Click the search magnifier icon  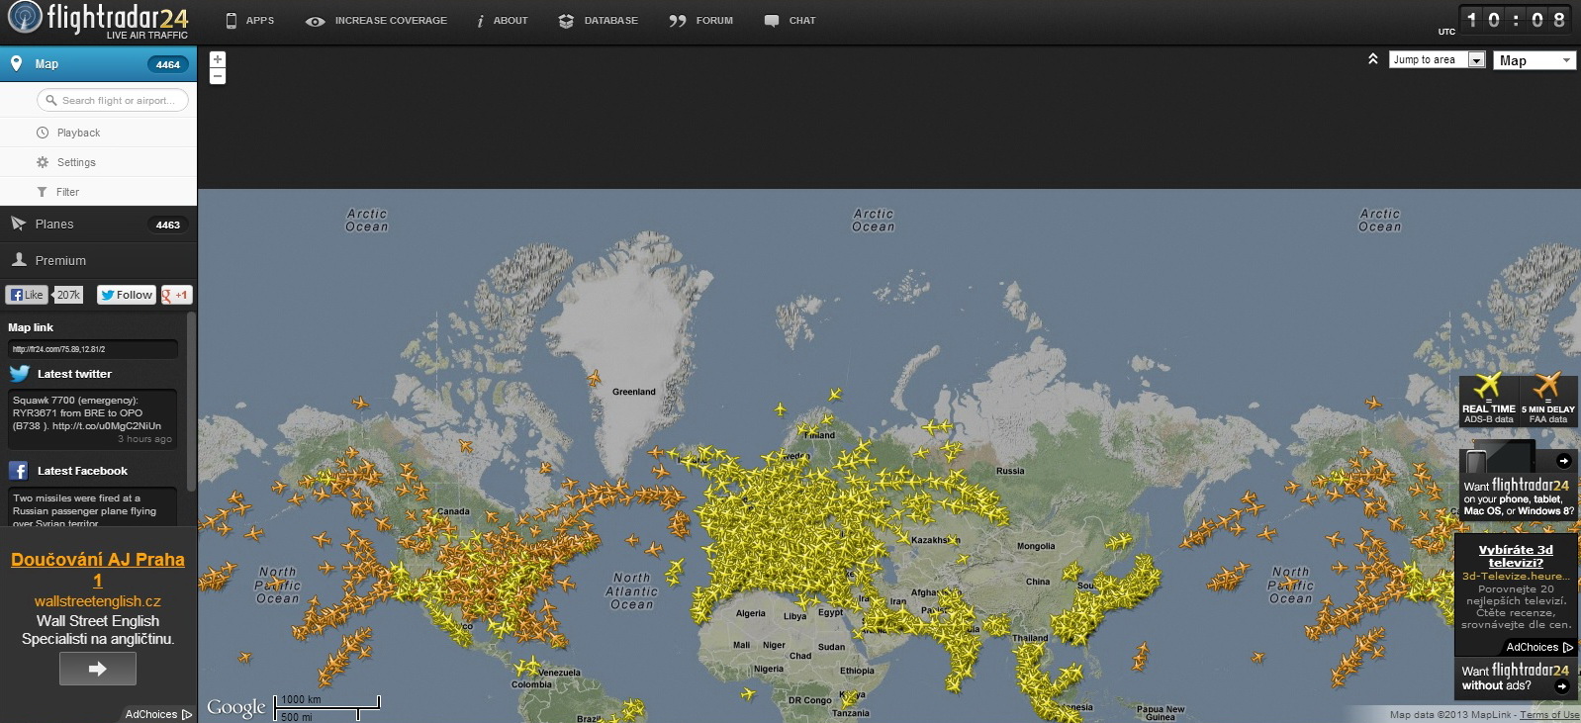click(51, 100)
